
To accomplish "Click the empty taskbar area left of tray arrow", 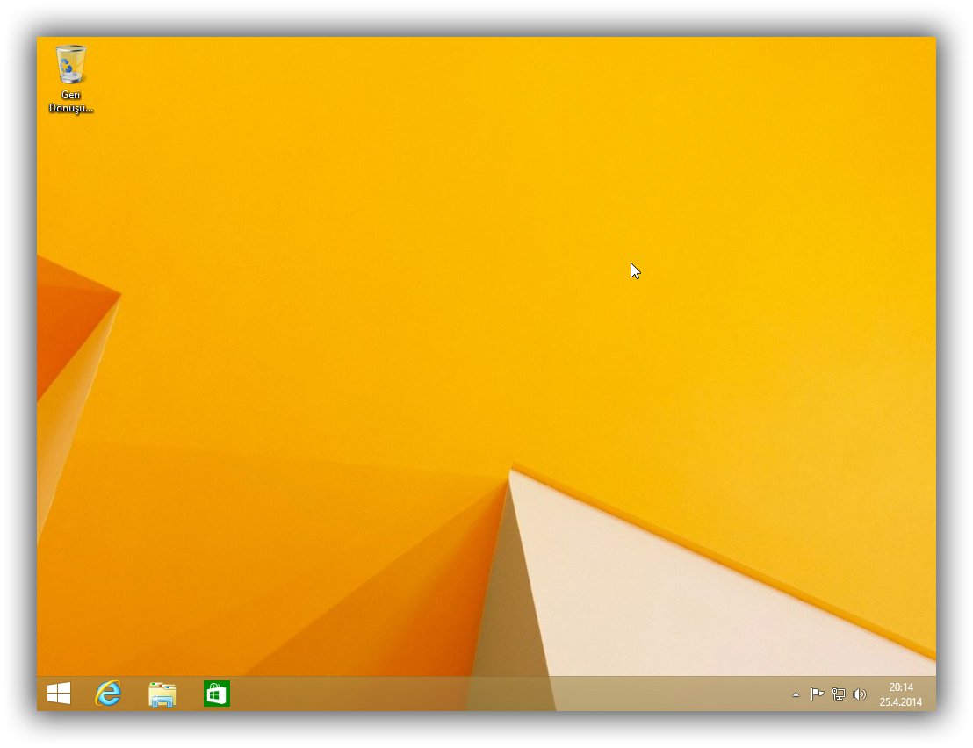I will pos(703,694).
